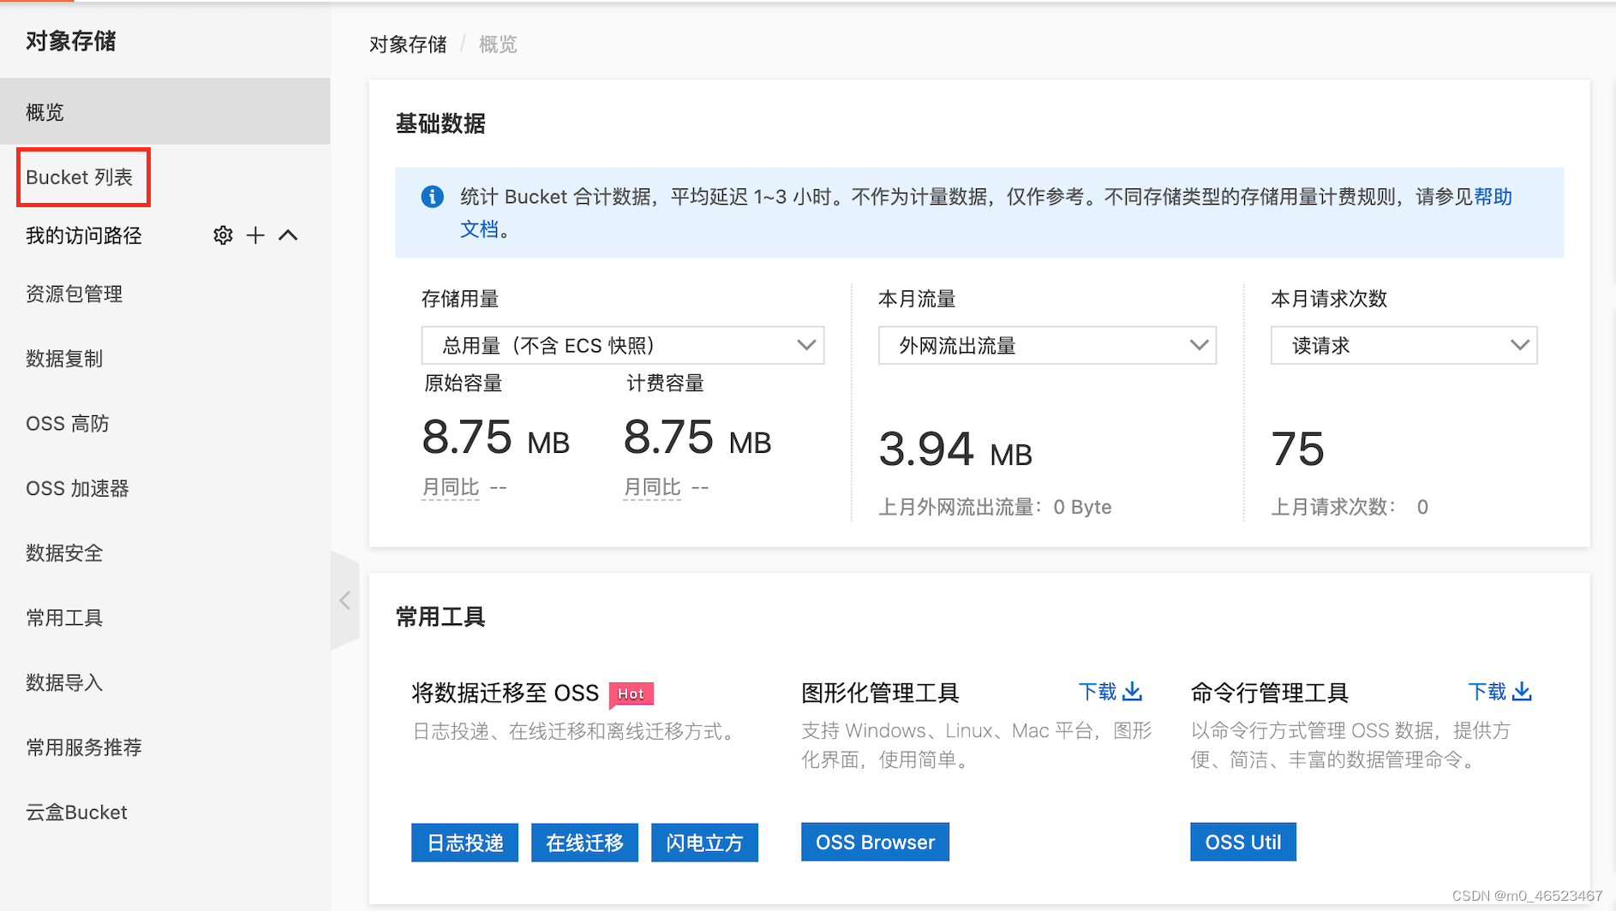The height and width of the screenshot is (911, 1616).
Task: Click 月同比 under 计费容量
Action: pyautogui.click(x=652, y=487)
